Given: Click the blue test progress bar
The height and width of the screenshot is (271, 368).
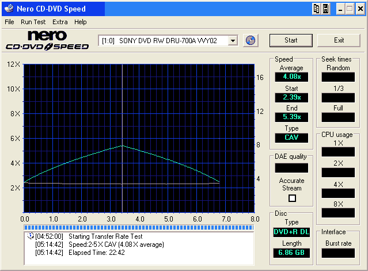Looking at the screenshot, I should pyautogui.click(x=138, y=228).
